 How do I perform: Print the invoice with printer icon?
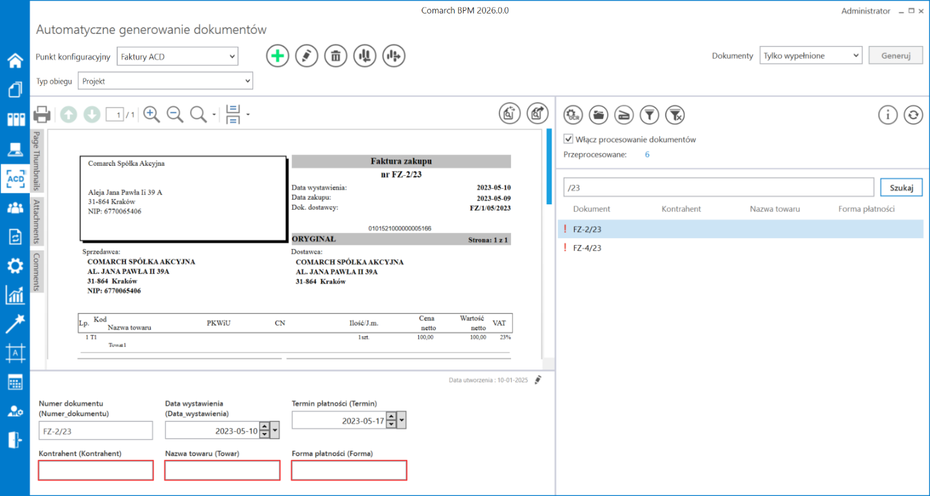tap(42, 115)
